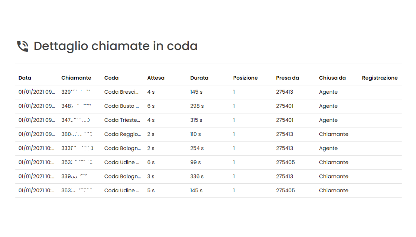Sort by the Chiamante column header
416x237 pixels.
[x=76, y=78]
